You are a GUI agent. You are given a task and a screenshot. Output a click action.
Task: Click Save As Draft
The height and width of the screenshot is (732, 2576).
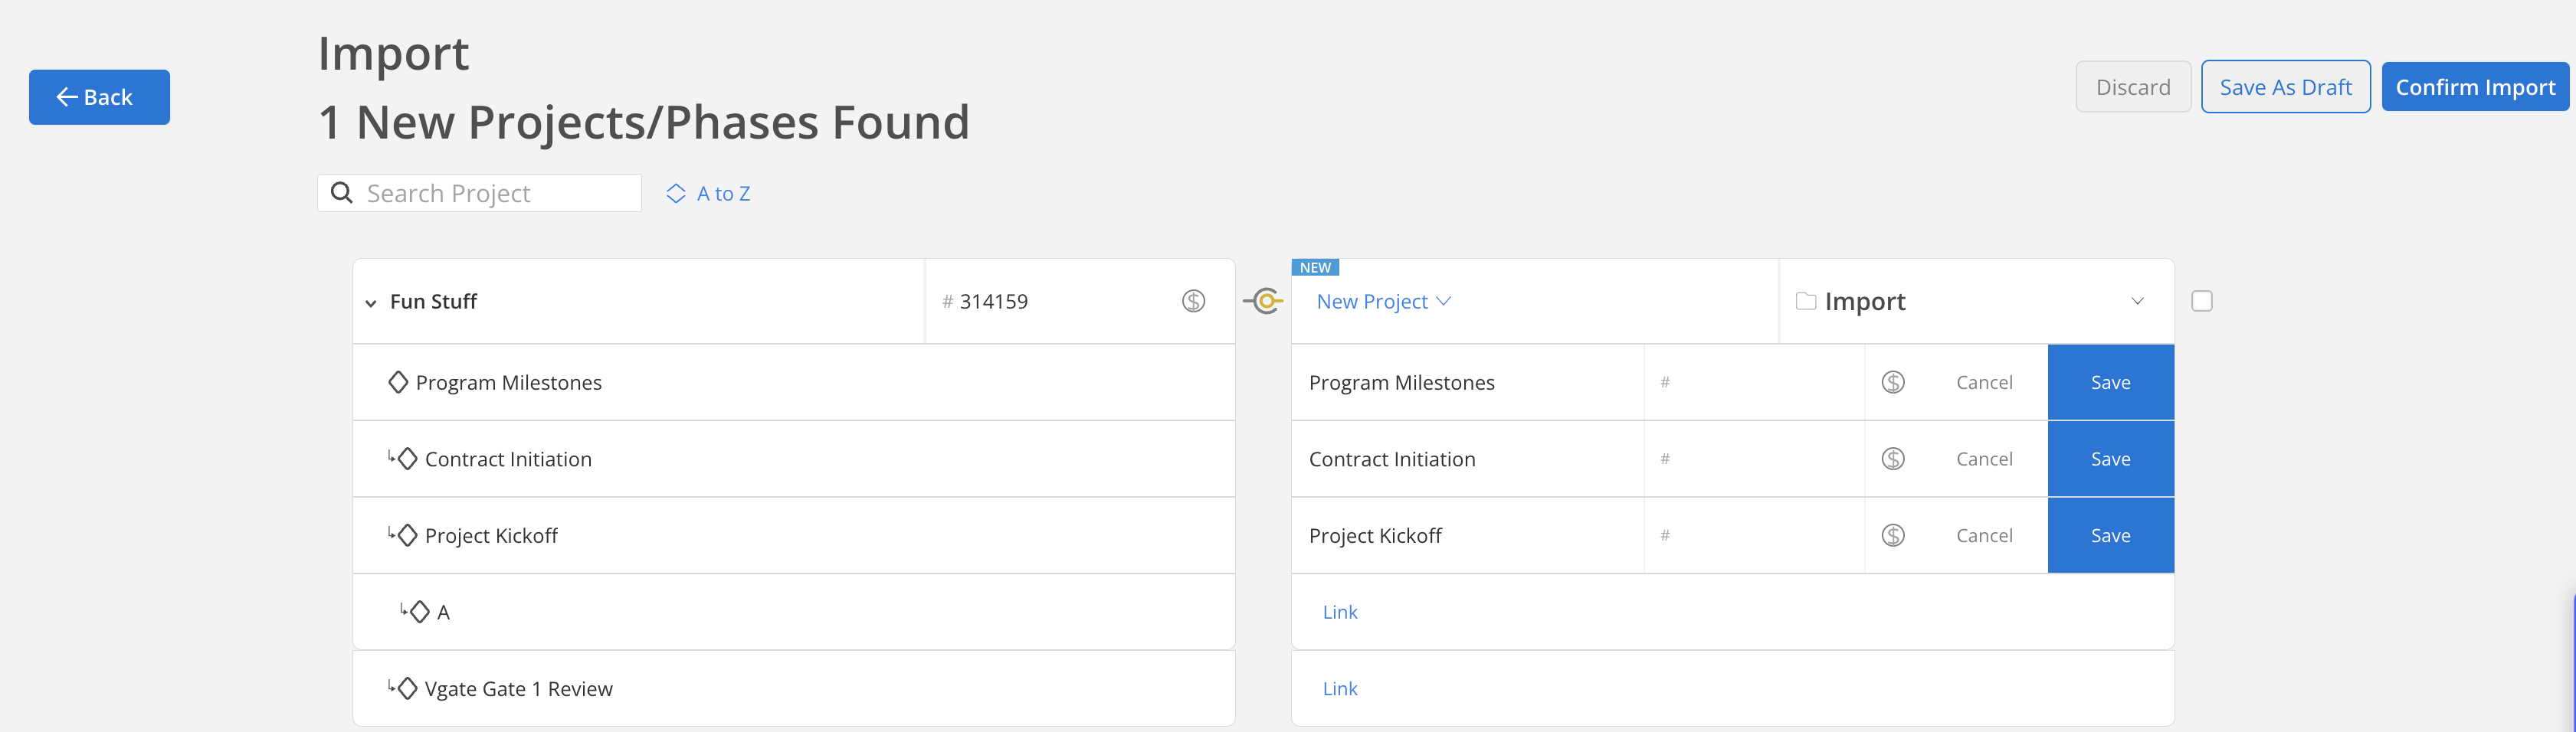pyautogui.click(x=2285, y=87)
